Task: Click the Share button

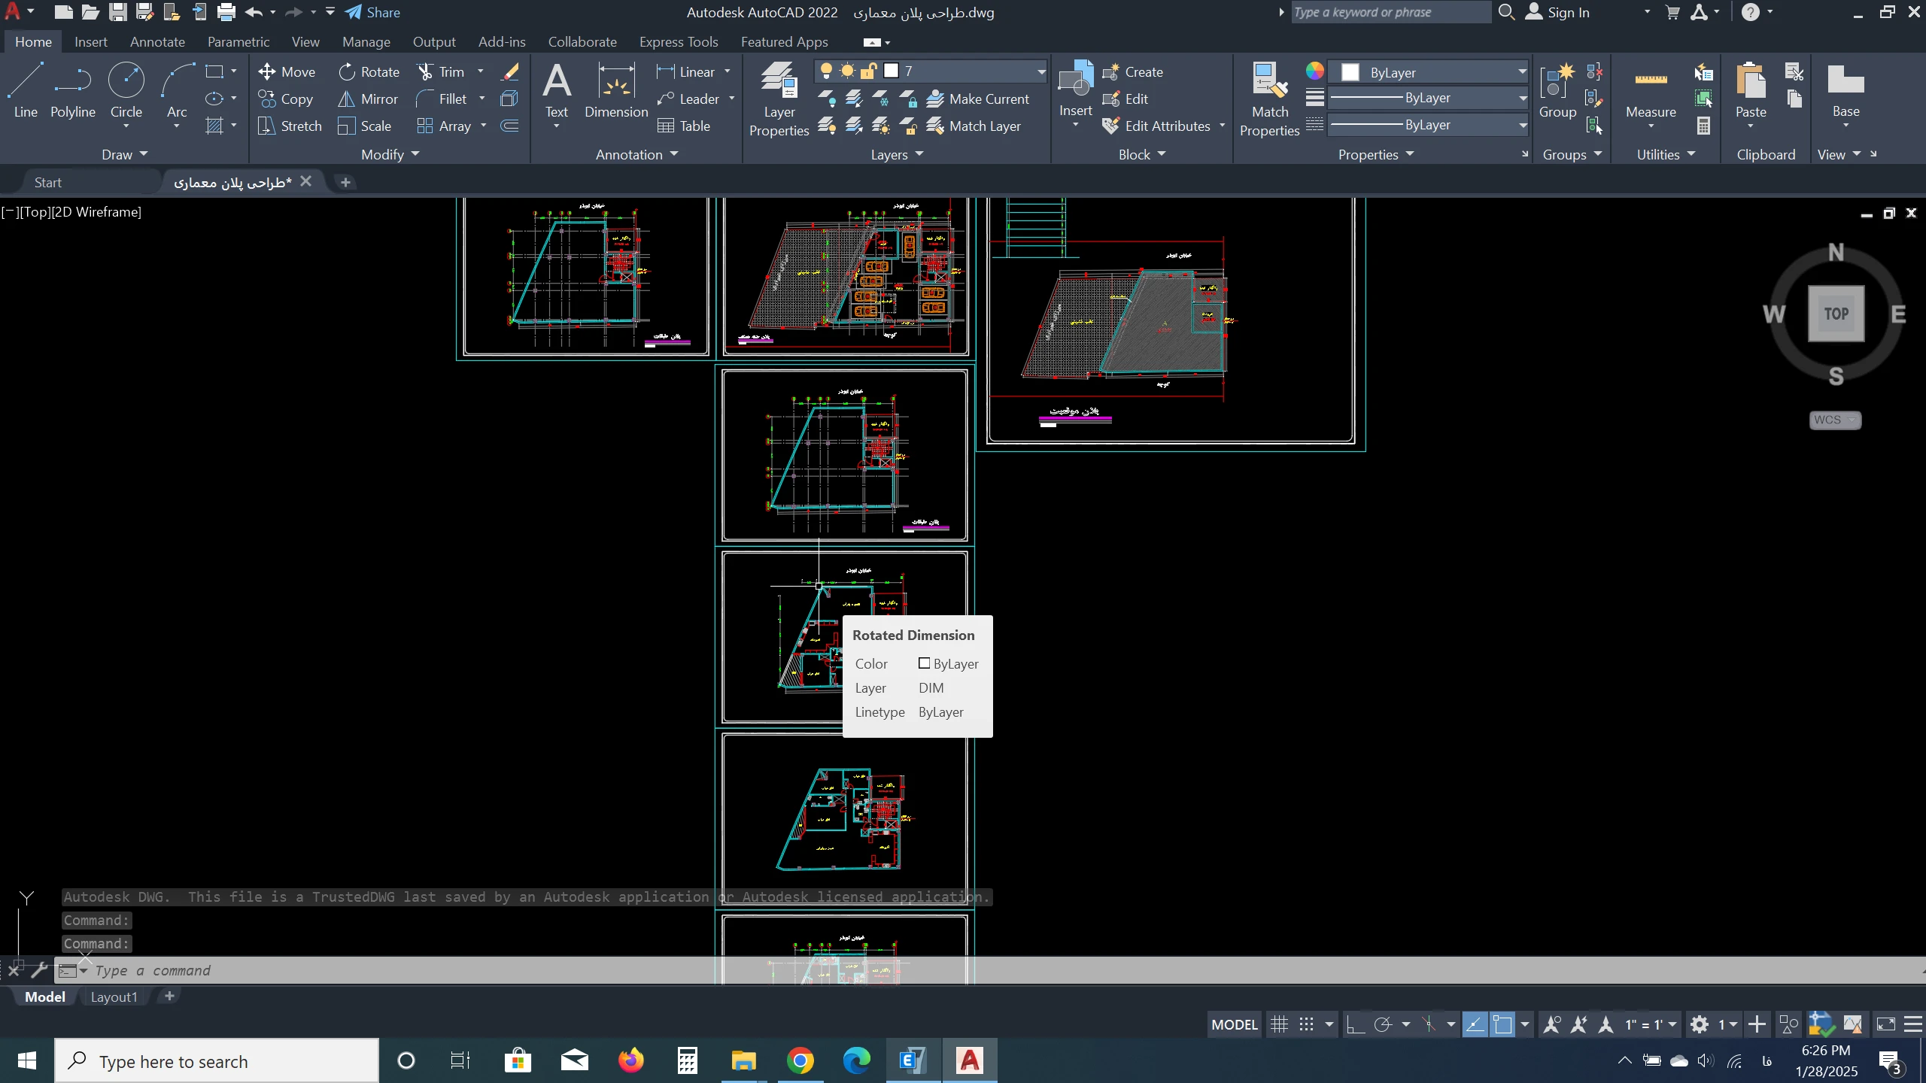Action: 373,12
